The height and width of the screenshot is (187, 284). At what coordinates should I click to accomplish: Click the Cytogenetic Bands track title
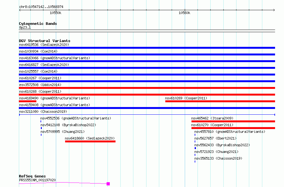coord(38,24)
